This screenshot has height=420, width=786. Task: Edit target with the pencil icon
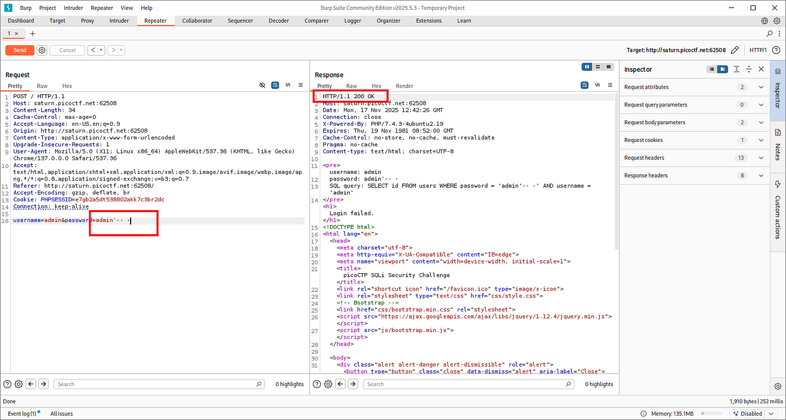735,50
